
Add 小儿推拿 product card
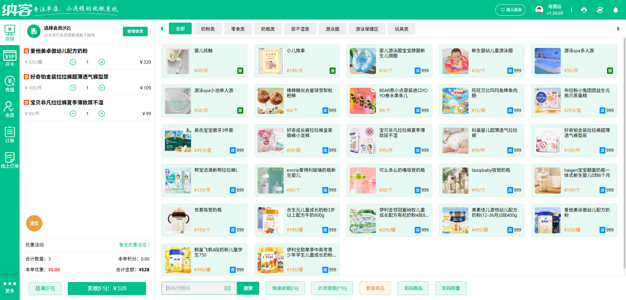coord(297,61)
